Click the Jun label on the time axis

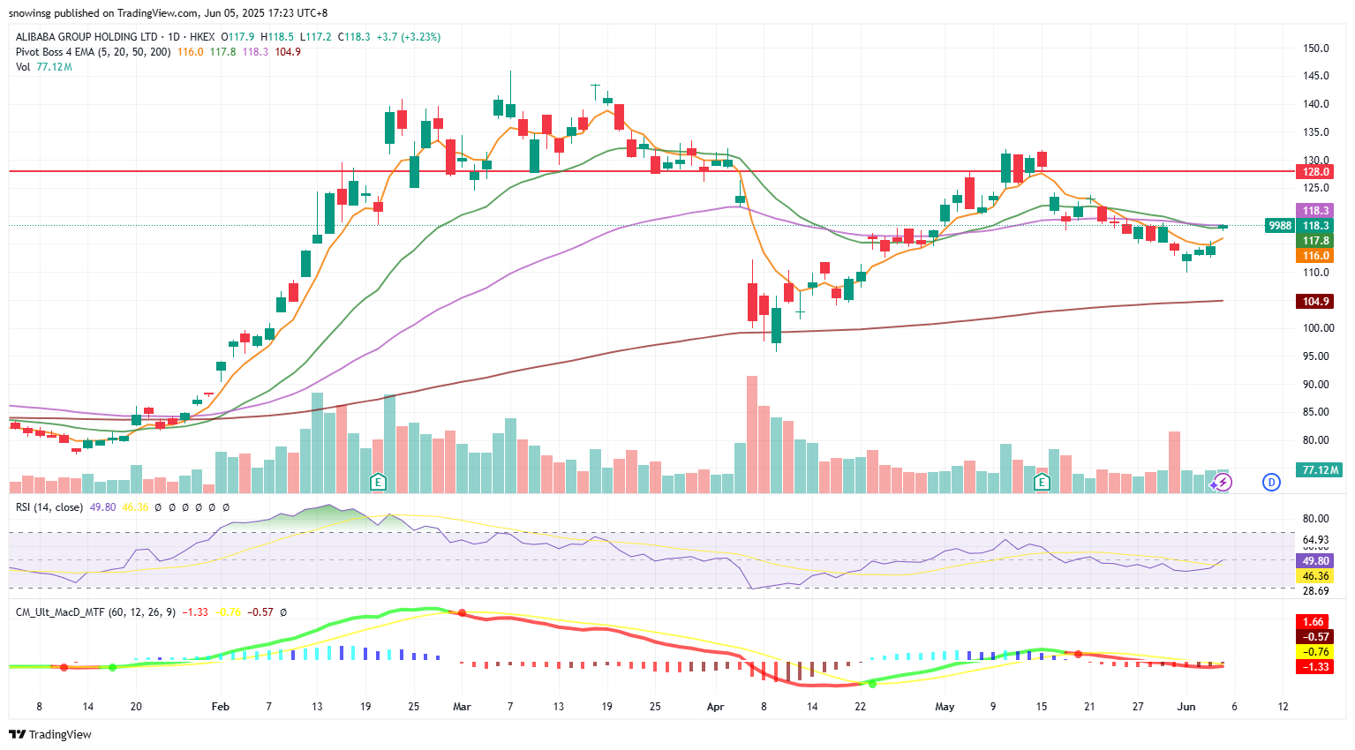point(1186,707)
